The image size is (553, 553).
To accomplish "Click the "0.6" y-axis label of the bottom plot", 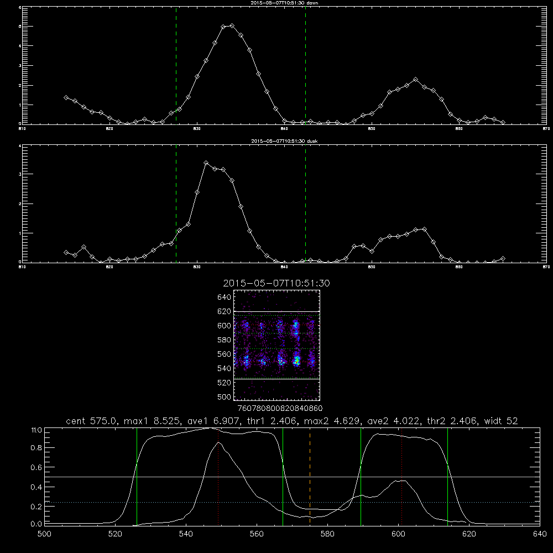I will pos(36,467).
